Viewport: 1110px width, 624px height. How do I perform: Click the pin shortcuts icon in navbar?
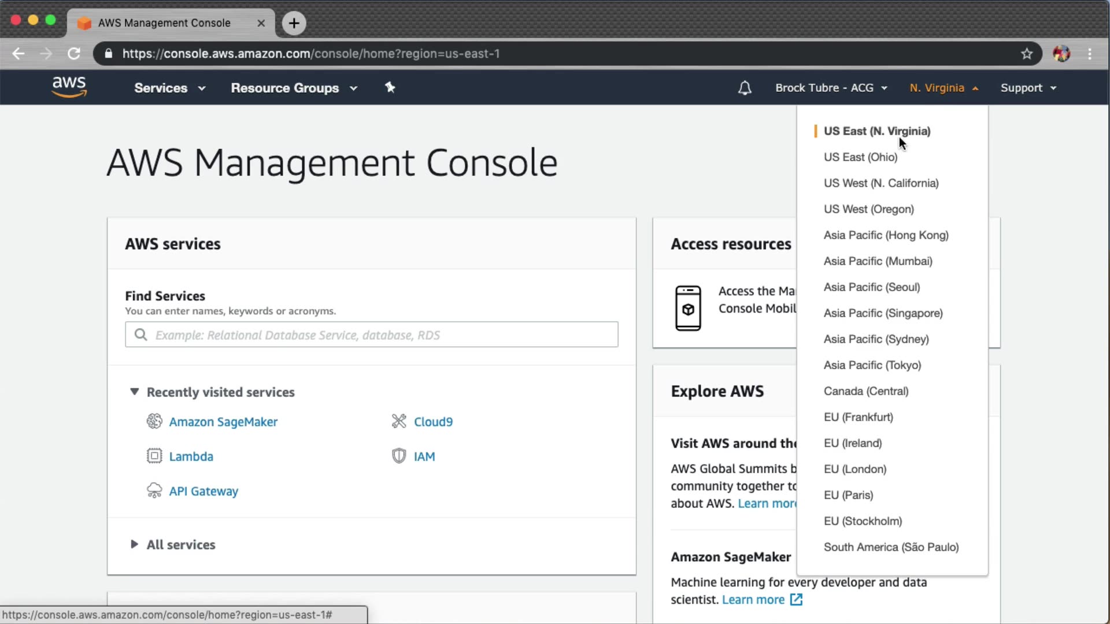pos(390,87)
